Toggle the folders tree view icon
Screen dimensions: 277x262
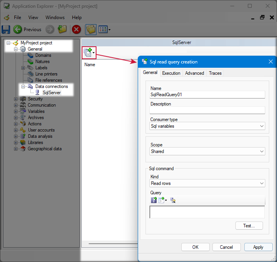pos(91,29)
